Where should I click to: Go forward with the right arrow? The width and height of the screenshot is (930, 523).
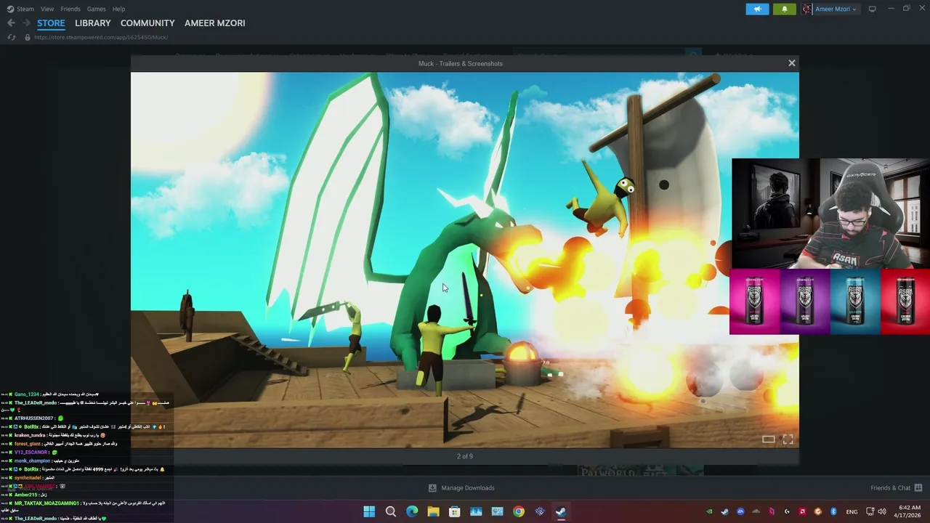[26, 23]
